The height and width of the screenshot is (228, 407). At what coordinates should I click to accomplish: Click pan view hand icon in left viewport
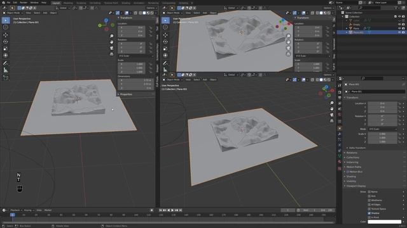112,42
